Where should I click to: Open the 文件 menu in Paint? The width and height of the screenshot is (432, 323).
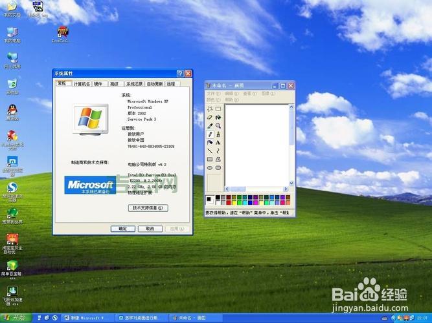[x=213, y=94]
